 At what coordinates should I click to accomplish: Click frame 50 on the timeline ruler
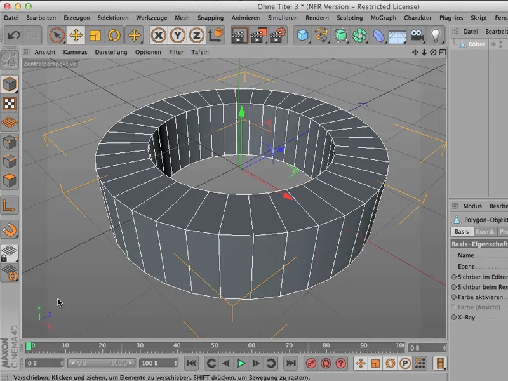(215, 346)
